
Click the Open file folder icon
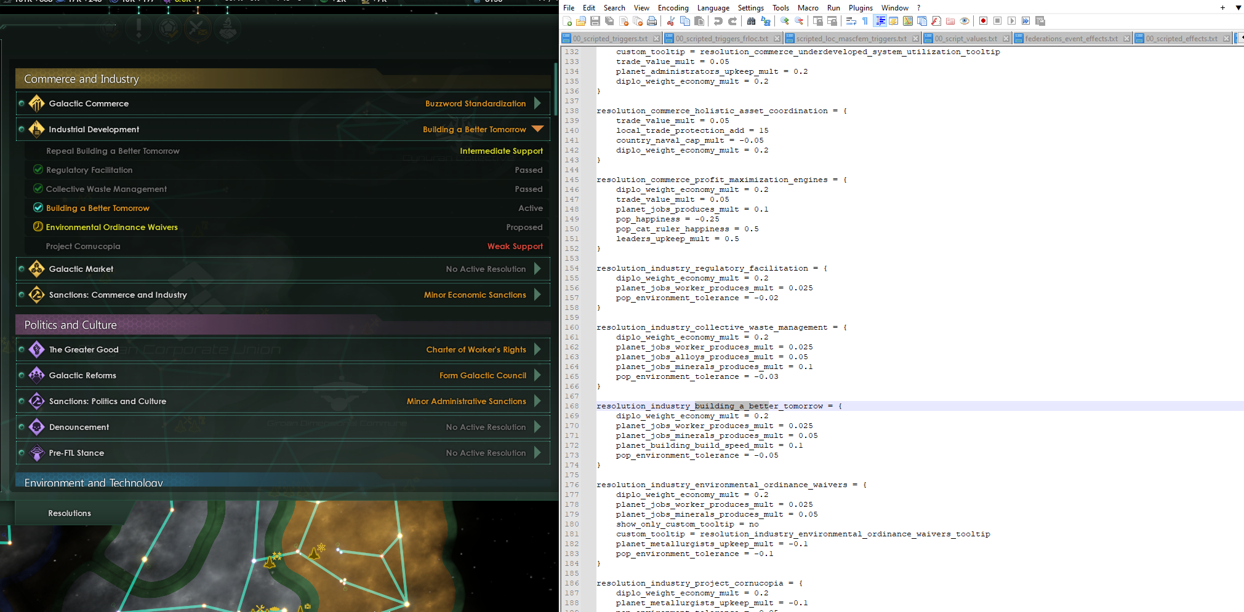click(581, 21)
